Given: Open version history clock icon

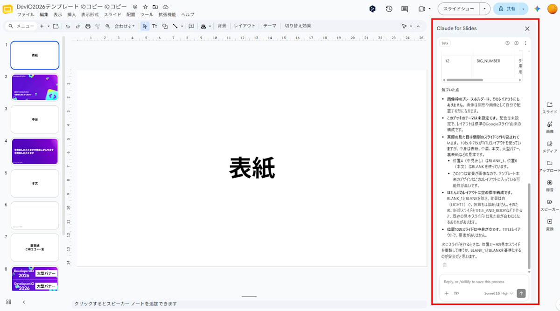Looking at the screenshot, I should [389, 9].
